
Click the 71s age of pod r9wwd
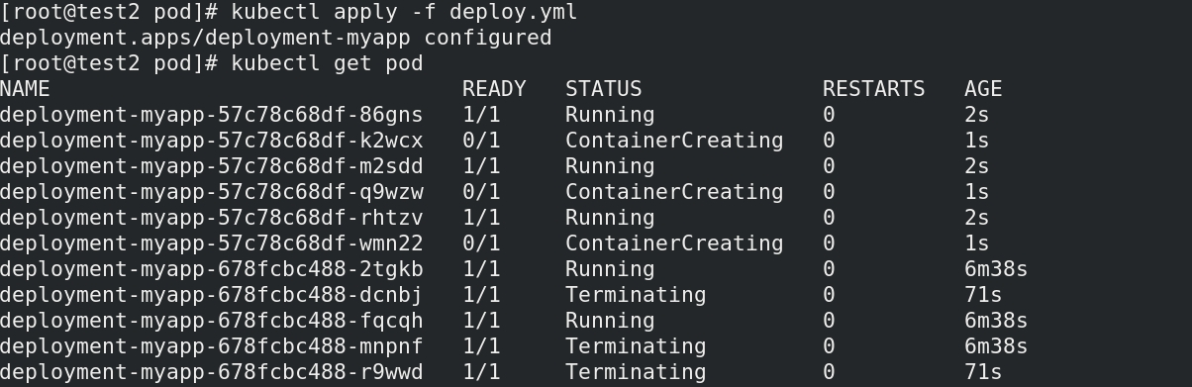coord(983,372)
